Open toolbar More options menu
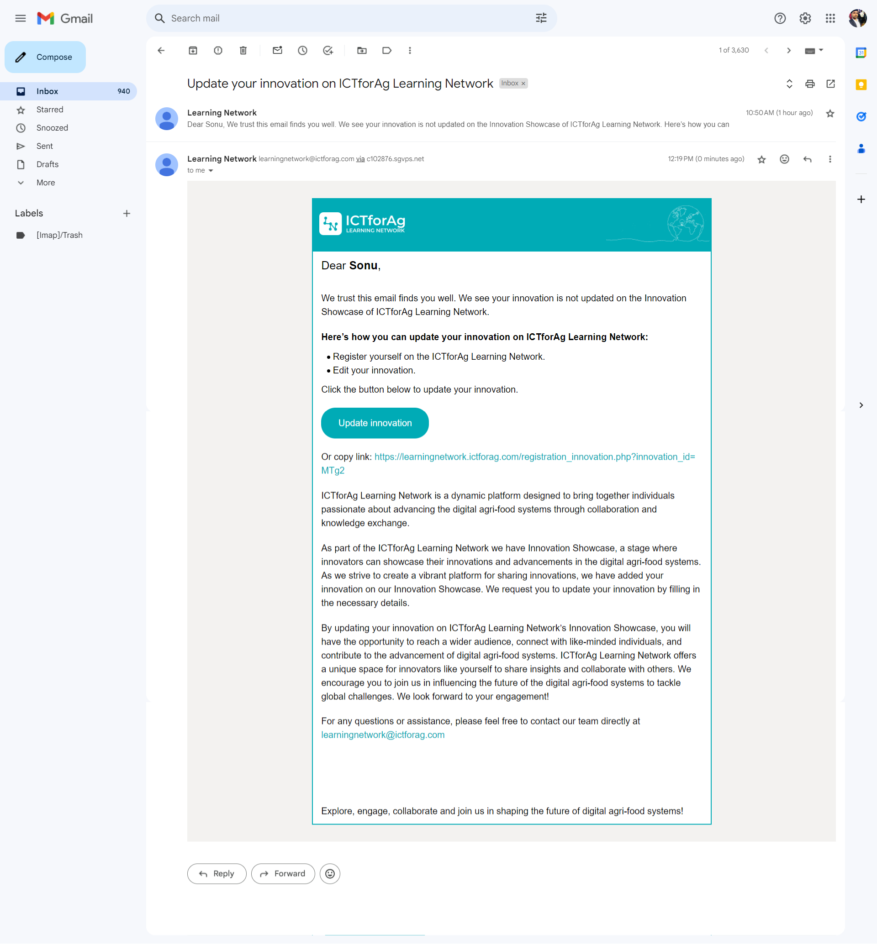 (x=410, y=50)
